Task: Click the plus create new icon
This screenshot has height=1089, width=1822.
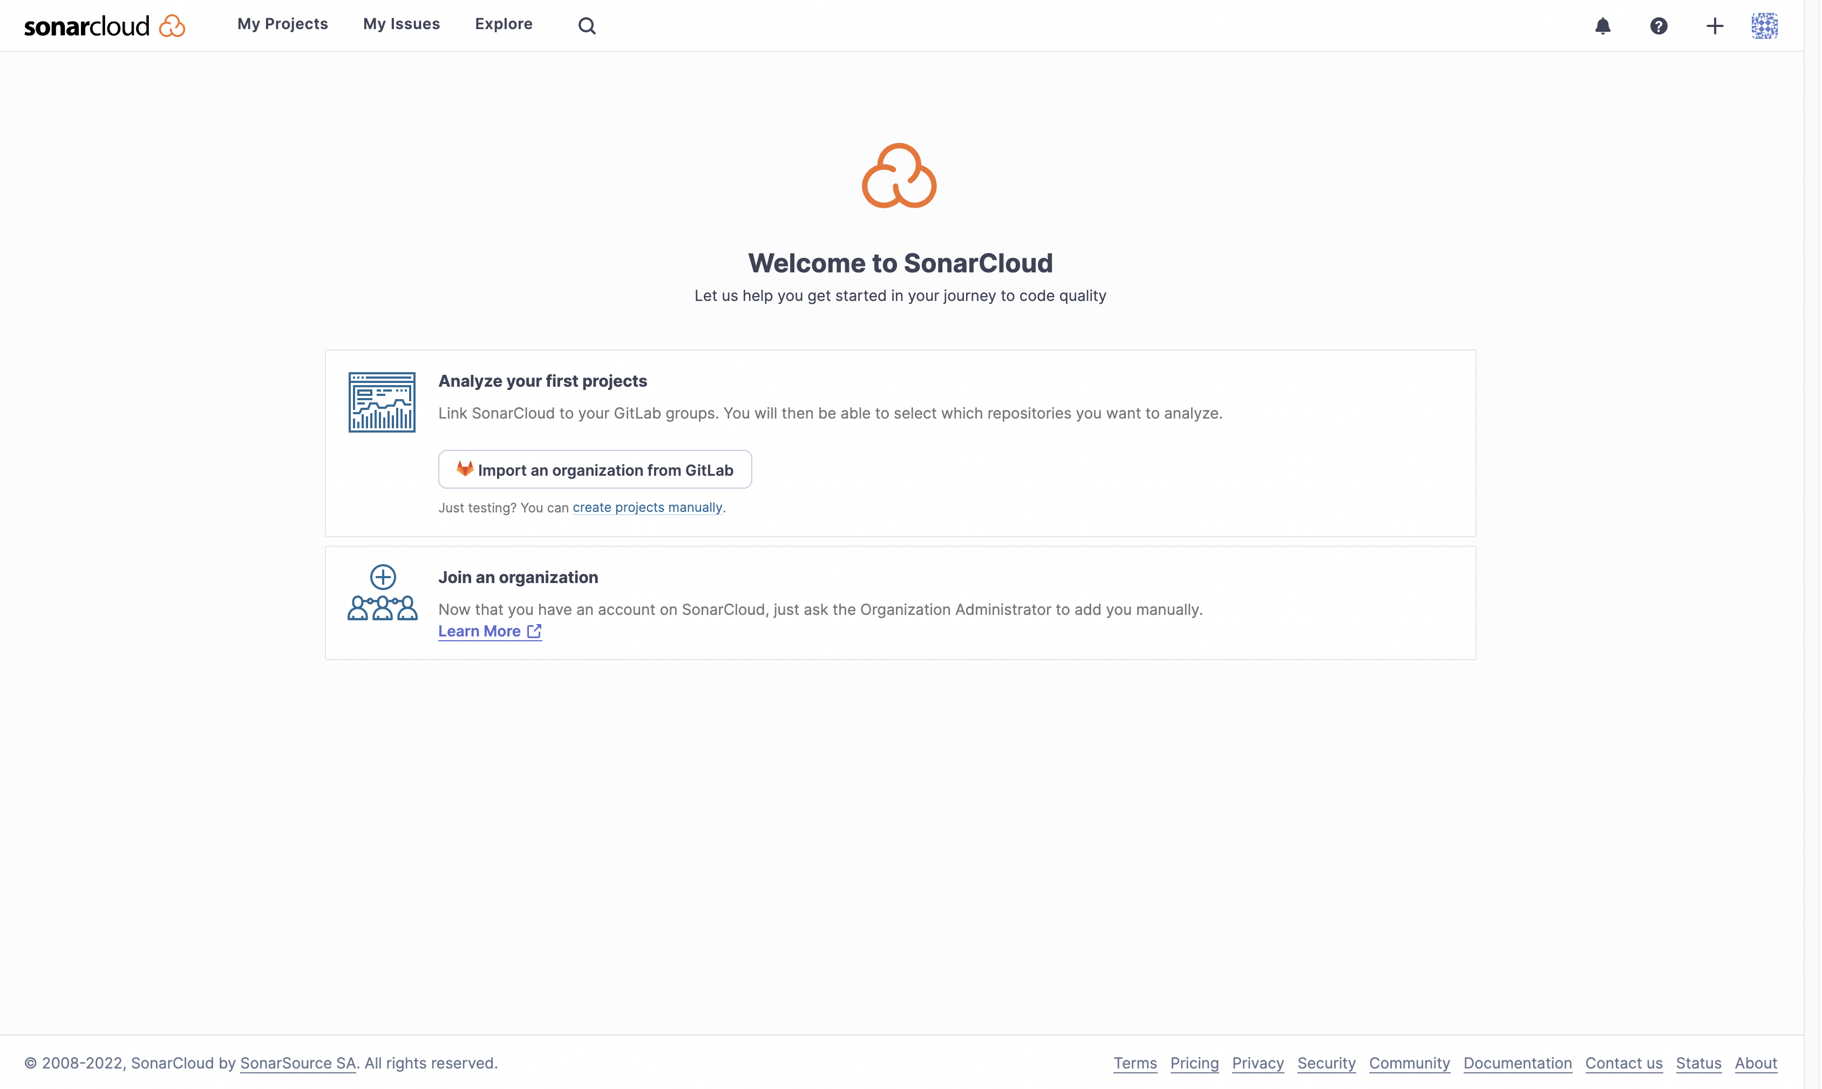Action: [1714, 26]
